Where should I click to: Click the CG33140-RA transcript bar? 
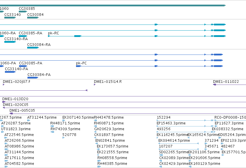10,42
